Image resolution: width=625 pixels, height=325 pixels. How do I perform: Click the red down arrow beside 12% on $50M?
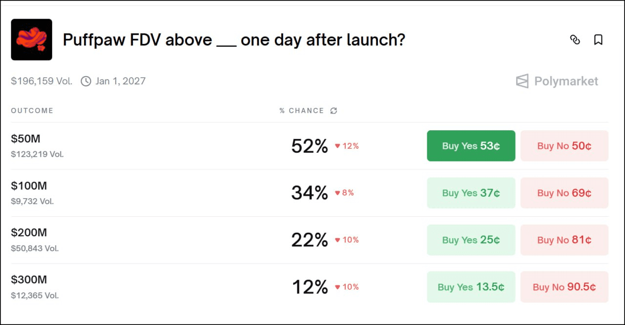pyautogui.click(x=337, y=146)
